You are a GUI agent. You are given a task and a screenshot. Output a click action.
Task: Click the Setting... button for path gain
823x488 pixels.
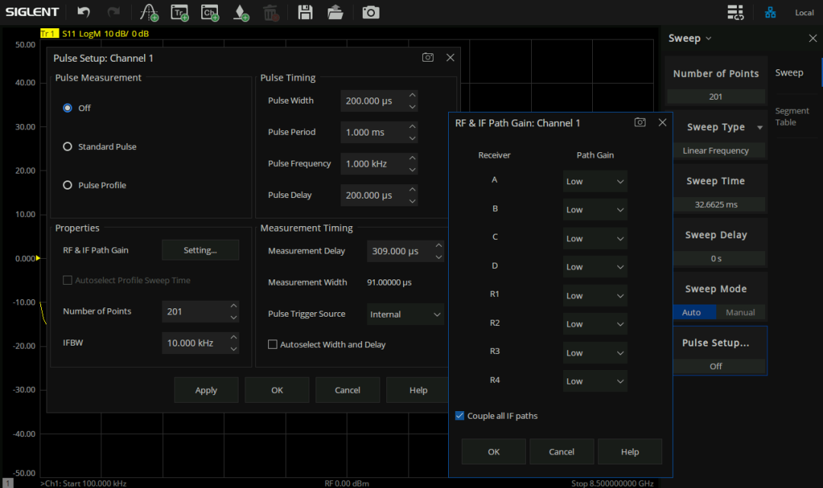200,250
